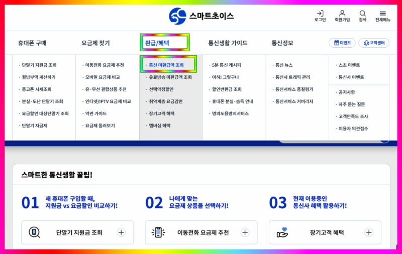This screenshot has height=254, width=402.
Task: Click the 이벤트 gift button
Action: pyautogui.click(x=342, y=43)
